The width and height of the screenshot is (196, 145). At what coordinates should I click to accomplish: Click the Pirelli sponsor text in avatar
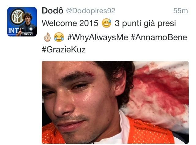pyautogui.click(x=27, y=34)
